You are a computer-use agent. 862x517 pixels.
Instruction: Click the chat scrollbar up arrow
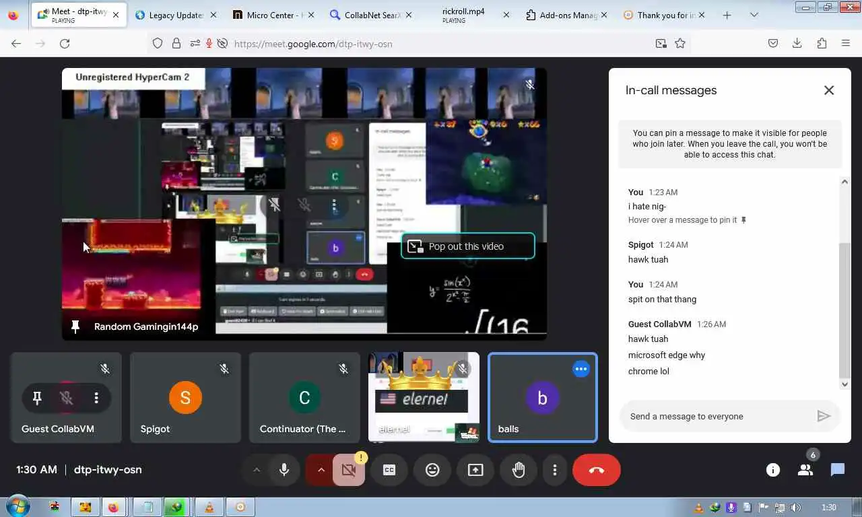coord(845,182)
